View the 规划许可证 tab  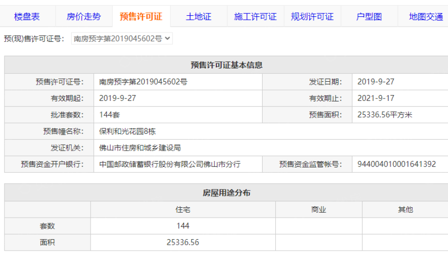[x=312, y=17]
